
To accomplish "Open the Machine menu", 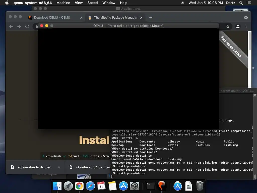I will point(63,3).
